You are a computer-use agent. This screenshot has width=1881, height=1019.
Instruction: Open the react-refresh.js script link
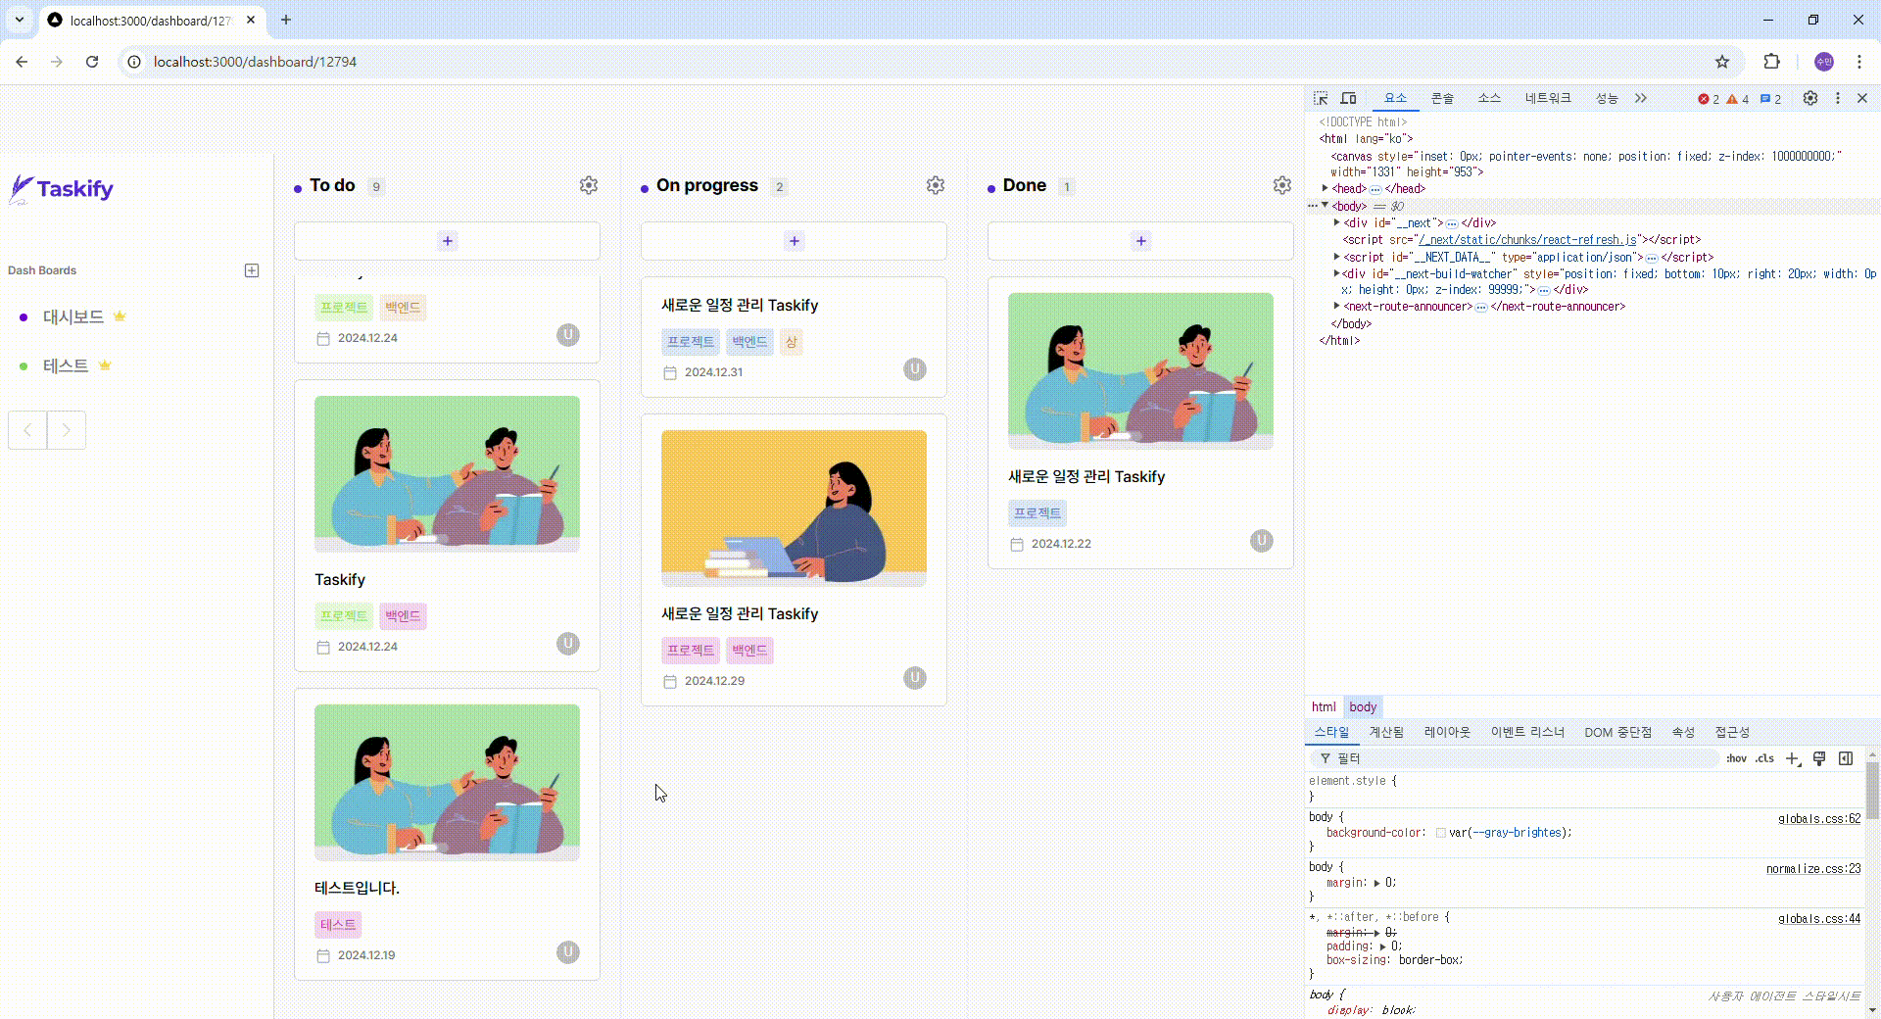[1528, 240]
